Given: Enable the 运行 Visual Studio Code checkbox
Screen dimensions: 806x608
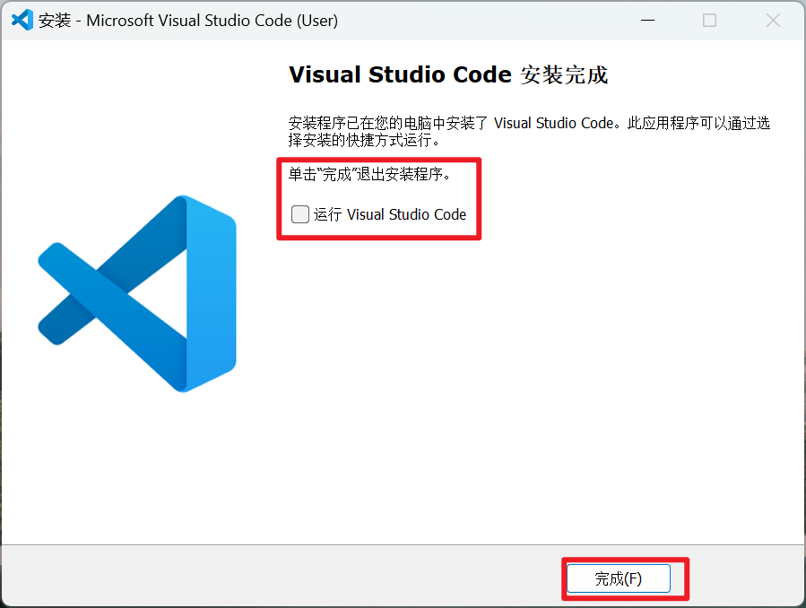Looking at the screenshot, I should click(x=300, y=214).
